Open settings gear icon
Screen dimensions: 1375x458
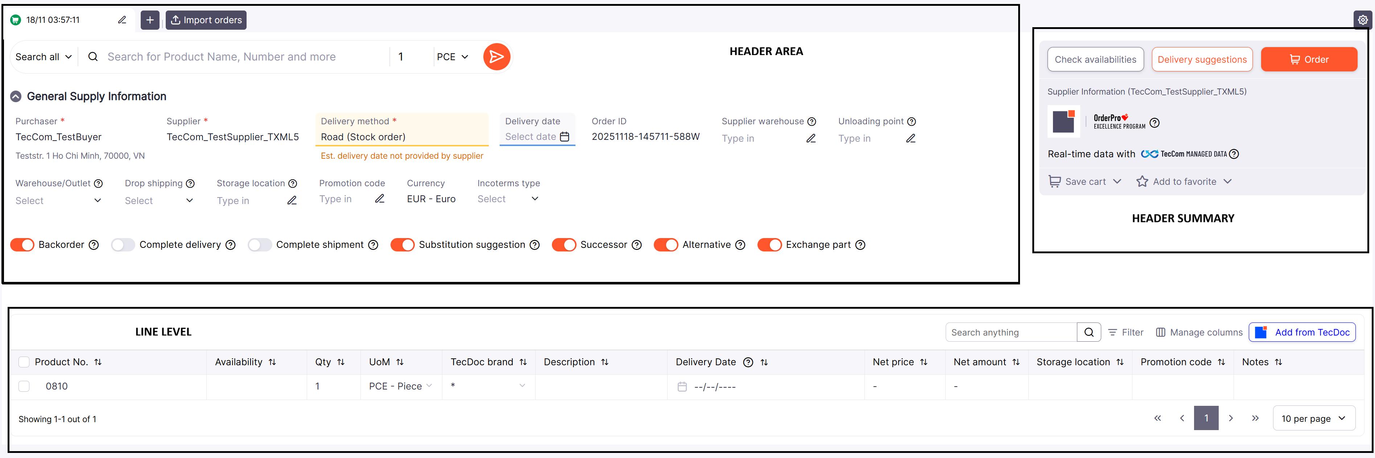point(1363,20)
